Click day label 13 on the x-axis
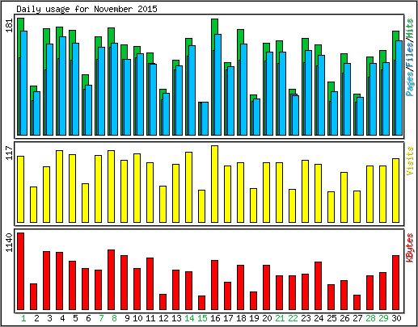418x327 pixels. [x=176, y=318]
